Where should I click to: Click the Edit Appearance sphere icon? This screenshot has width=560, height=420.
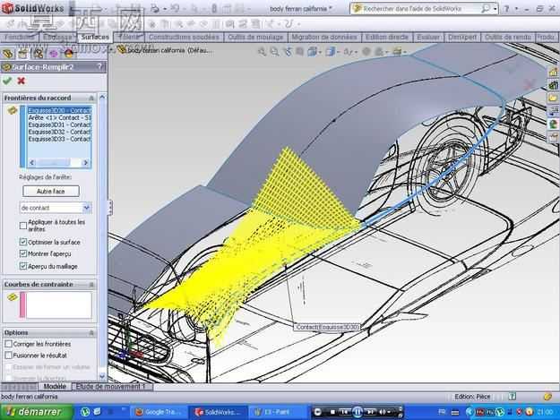(366, 52)
